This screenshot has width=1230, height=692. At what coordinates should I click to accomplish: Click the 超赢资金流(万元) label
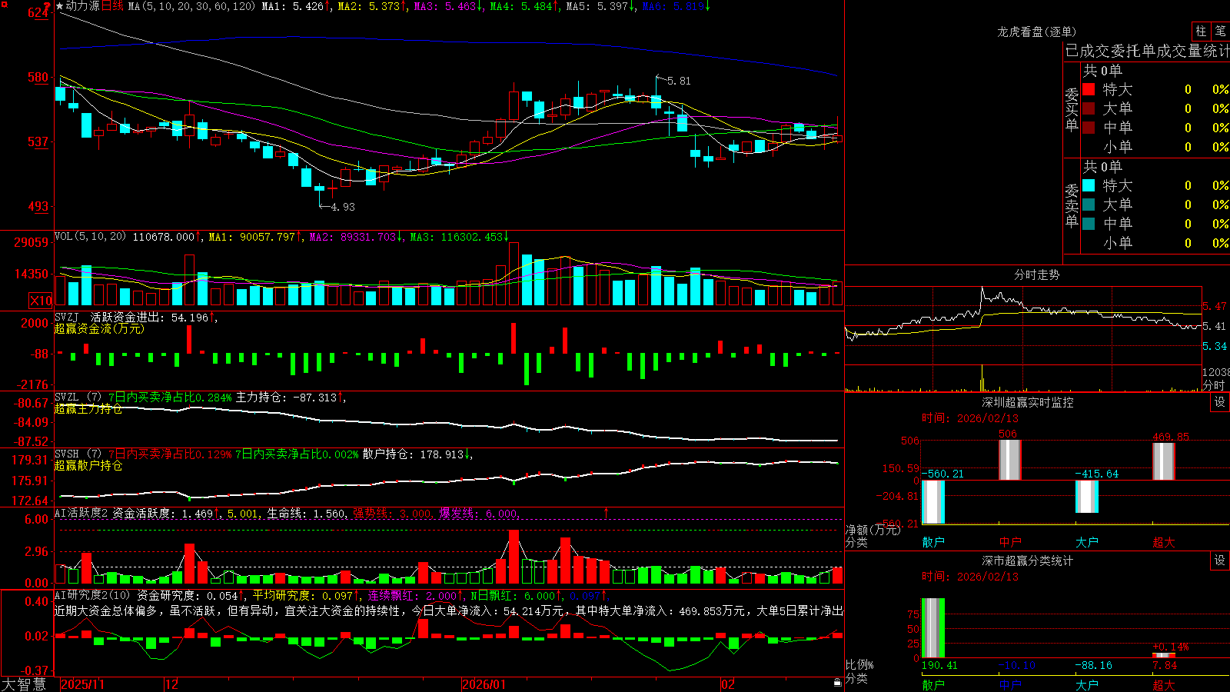[99, 328]
